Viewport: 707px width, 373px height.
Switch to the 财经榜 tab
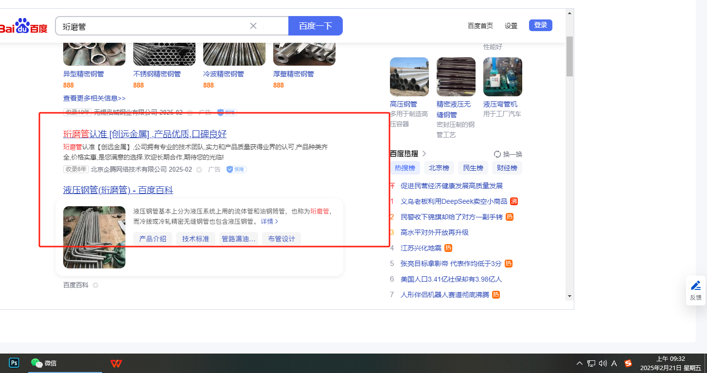coord(506,168)
